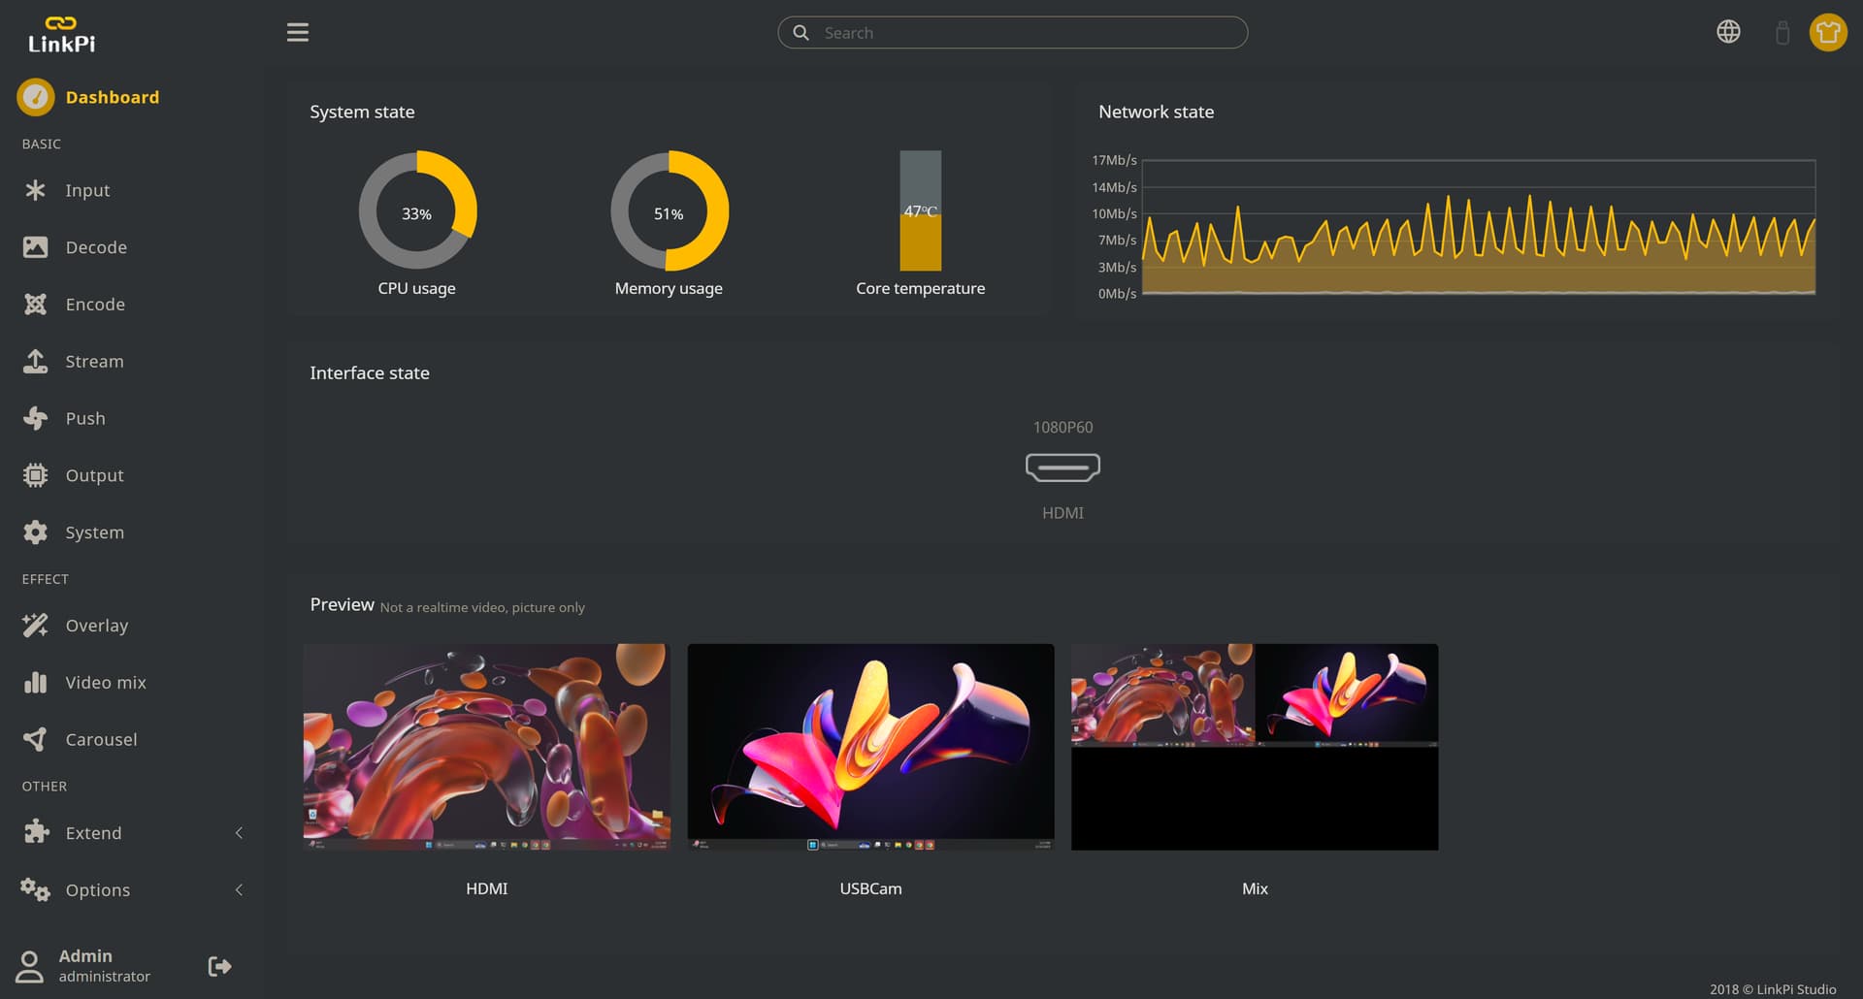This screenshot has width=1863, height=999.
Task: Click inside the Search field
Action: click(x=1029, y=33)
